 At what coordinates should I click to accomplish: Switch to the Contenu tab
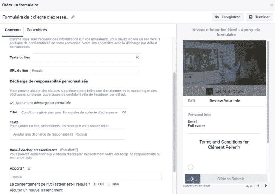12,30
